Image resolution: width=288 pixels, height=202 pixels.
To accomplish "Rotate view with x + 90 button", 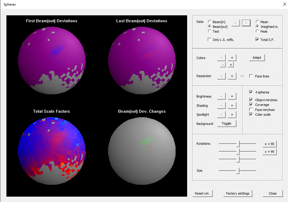I will pyautogui.click(x=269, y=144).
